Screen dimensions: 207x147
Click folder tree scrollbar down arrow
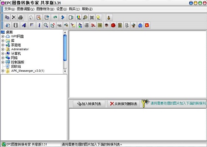(65, 71)
